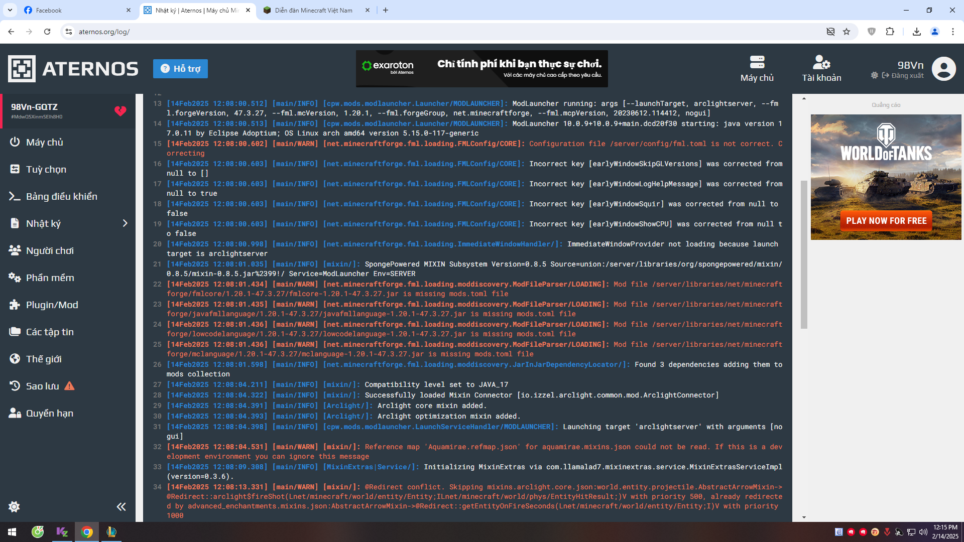Click the taskbar volume icon

[x=923, y=532]
